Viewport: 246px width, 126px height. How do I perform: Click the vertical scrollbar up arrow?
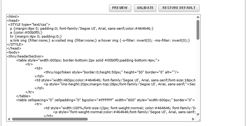pyautogui.click(x=198, y=17)
